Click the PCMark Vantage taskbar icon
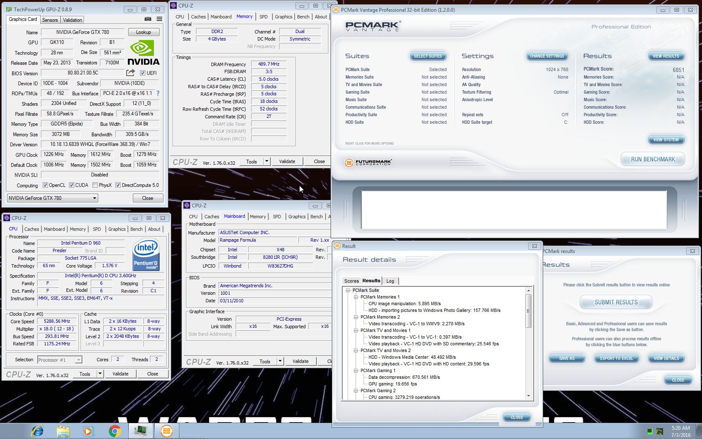 [x=166, y=431]
